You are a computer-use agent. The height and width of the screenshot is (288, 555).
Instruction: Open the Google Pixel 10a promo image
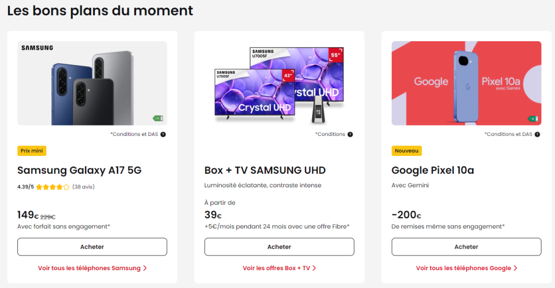[x=466, y=83]
